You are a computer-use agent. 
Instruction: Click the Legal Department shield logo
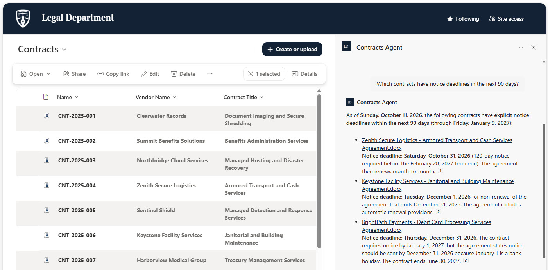point(23,19)
